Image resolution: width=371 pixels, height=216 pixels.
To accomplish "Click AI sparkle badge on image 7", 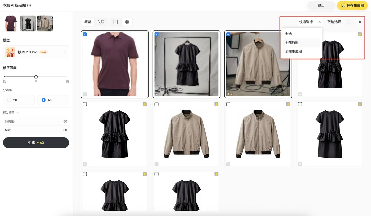I will (288, 104).
